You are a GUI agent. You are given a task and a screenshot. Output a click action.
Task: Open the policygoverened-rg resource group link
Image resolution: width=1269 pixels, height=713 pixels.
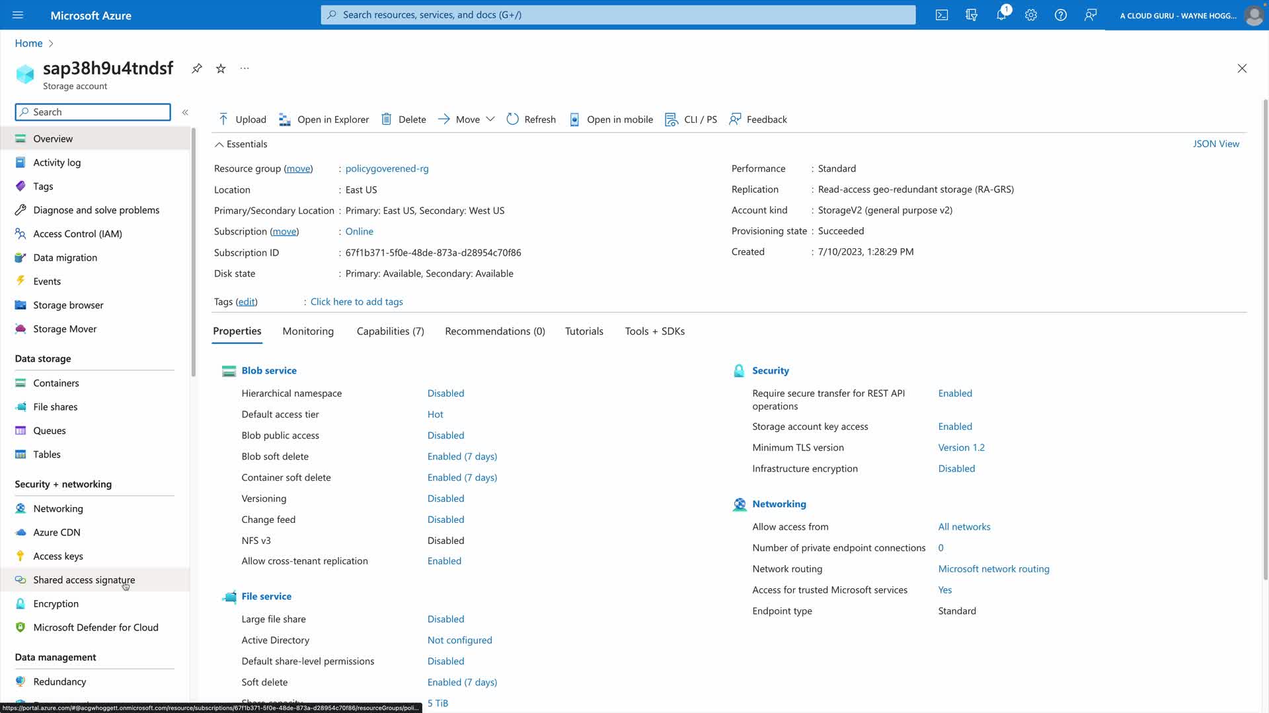387,169
